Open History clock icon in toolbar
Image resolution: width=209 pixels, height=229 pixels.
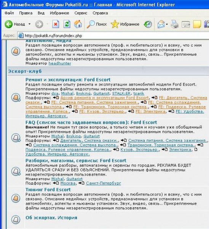pos(148,24)
